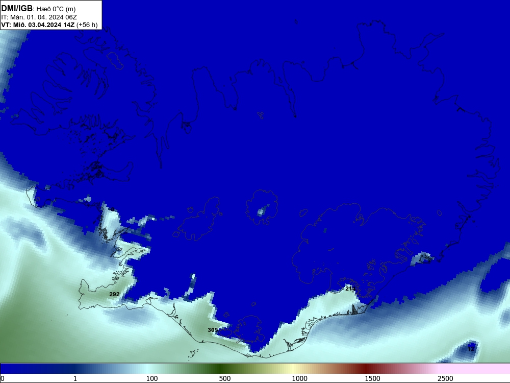Click the DMI/IGB title text
Viewport: 510px width, 383px height.
tap(17, 9)
